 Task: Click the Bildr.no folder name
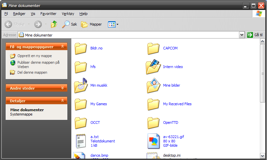tap(96, 48)
